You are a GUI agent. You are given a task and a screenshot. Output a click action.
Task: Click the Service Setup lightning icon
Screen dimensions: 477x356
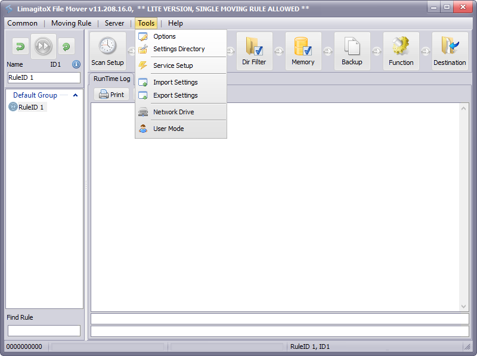pyautogui.click(x=143, y=65)
